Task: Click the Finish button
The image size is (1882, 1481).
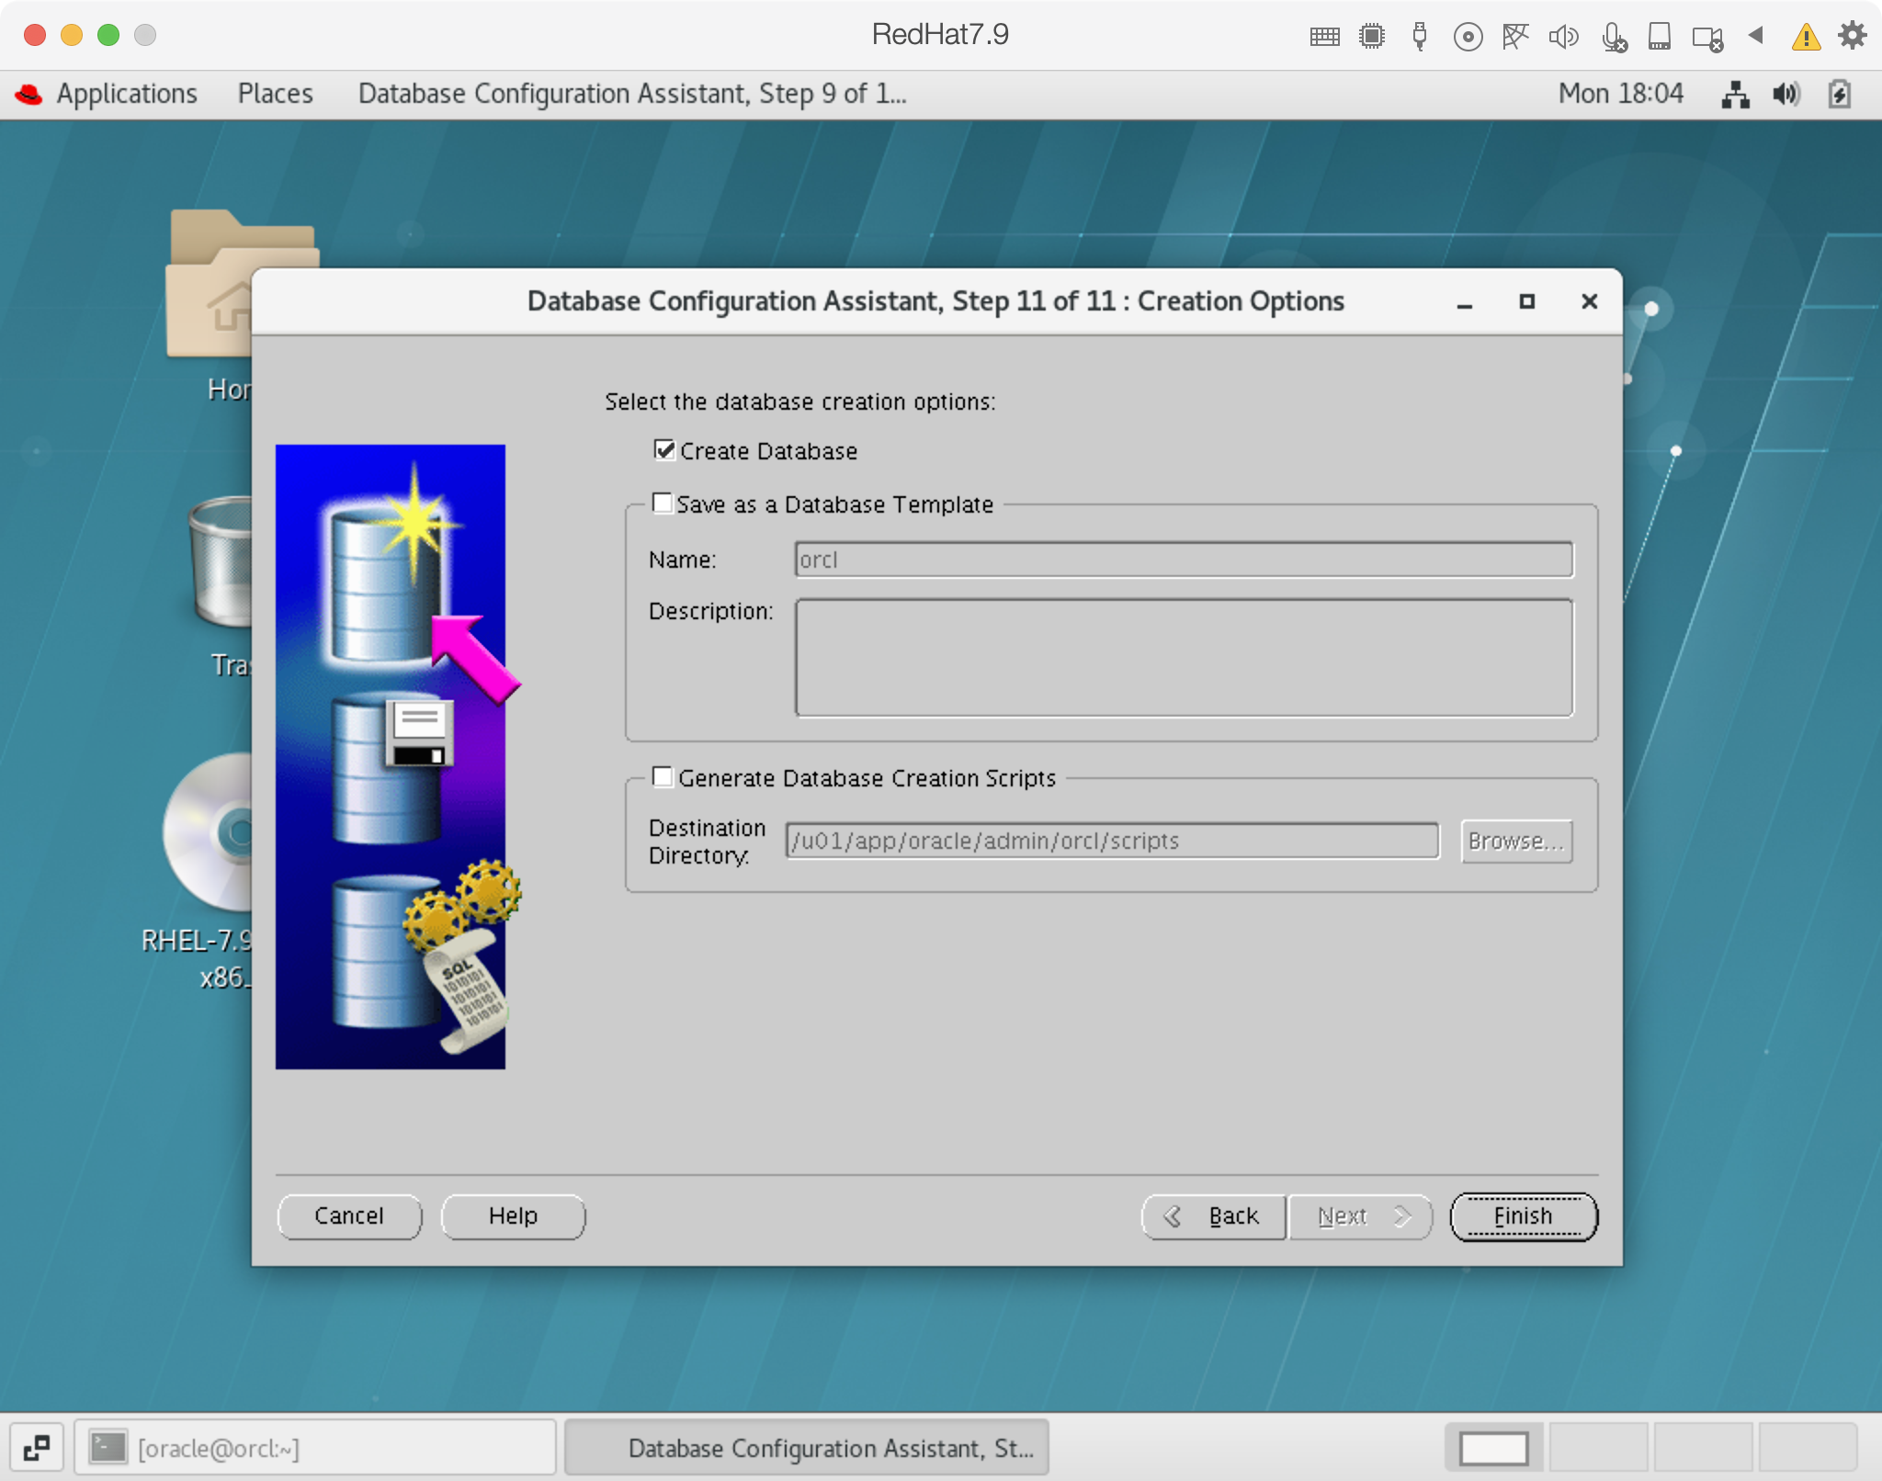Action: point(1523,1215)
